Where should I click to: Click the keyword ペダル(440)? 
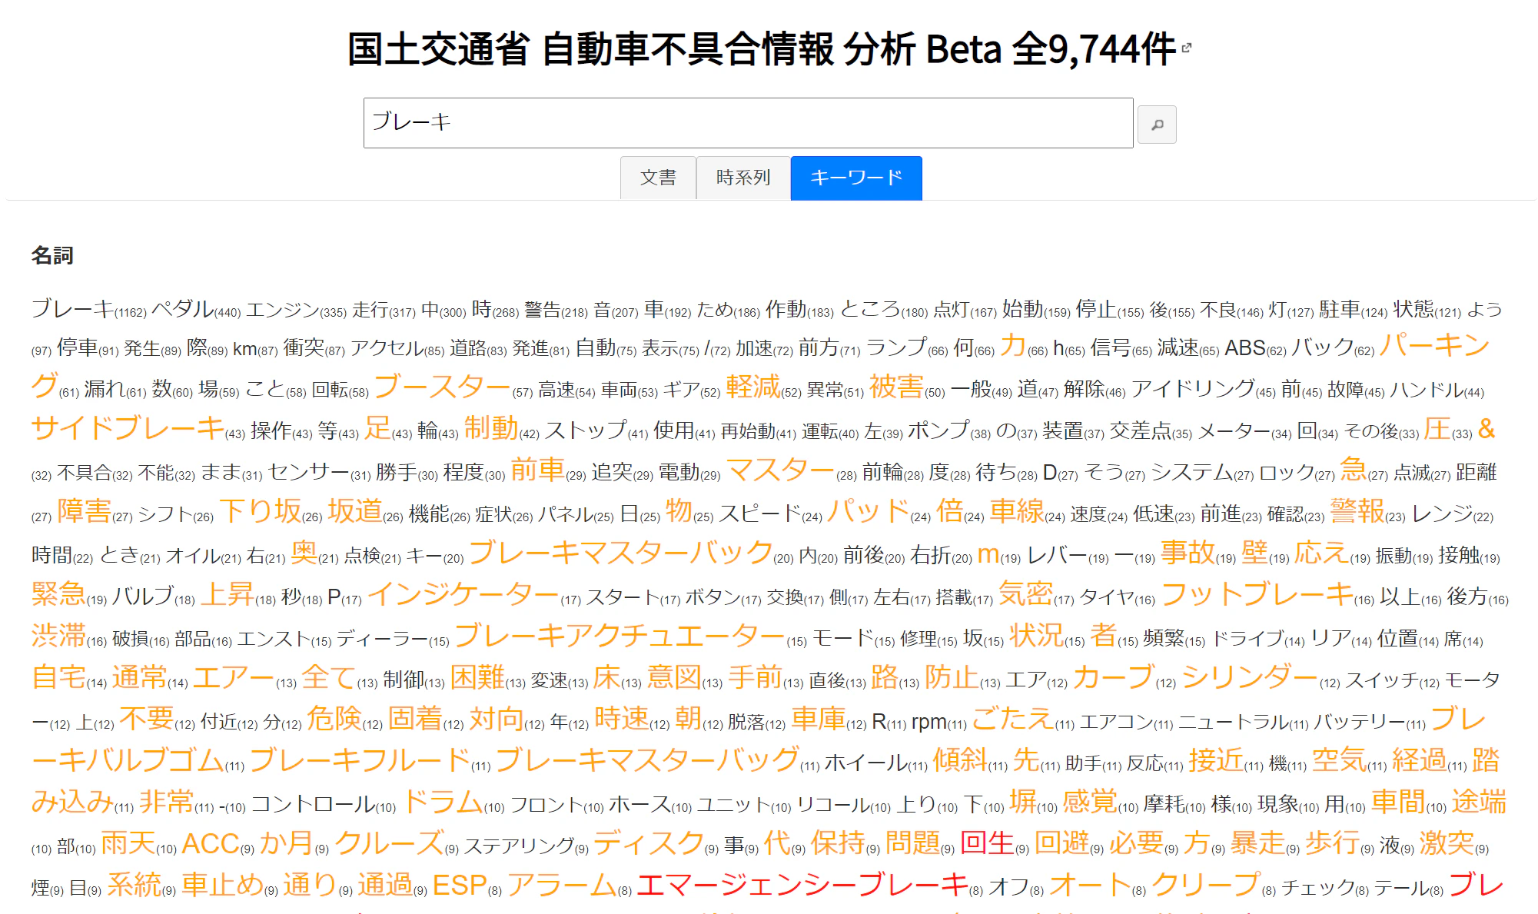196,309
